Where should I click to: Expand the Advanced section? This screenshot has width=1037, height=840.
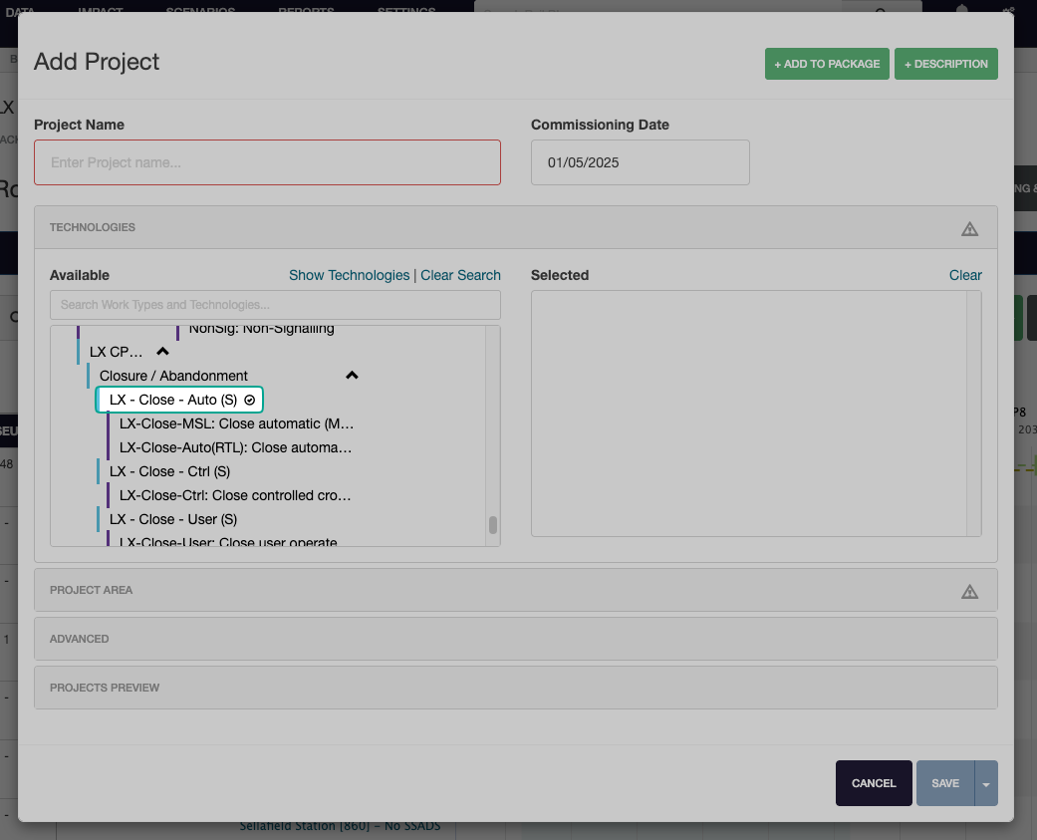point(515,639)
